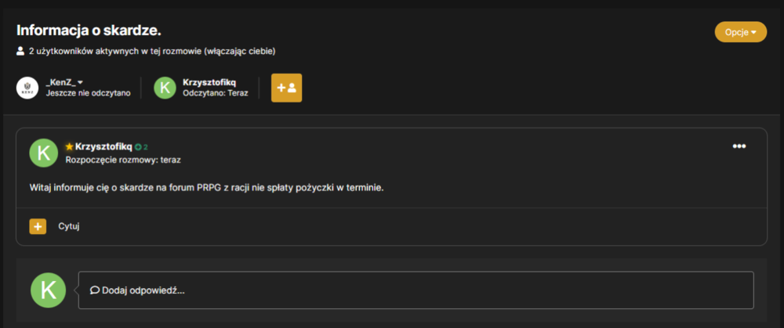This screenshot has width=784, height=328.
Task: Open the three-dot post options menu
Action: point(739,146)
